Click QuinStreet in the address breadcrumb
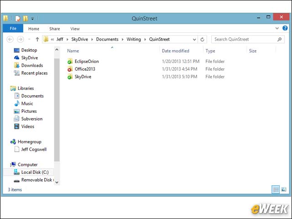Viewport: 292px width, 219px height. pos(159,39)
